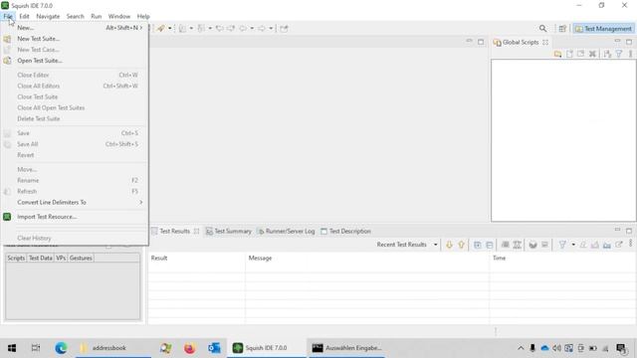Screen dimensions: 637x358
Task: Minimize the editor area panel
Action: point(469,41)
